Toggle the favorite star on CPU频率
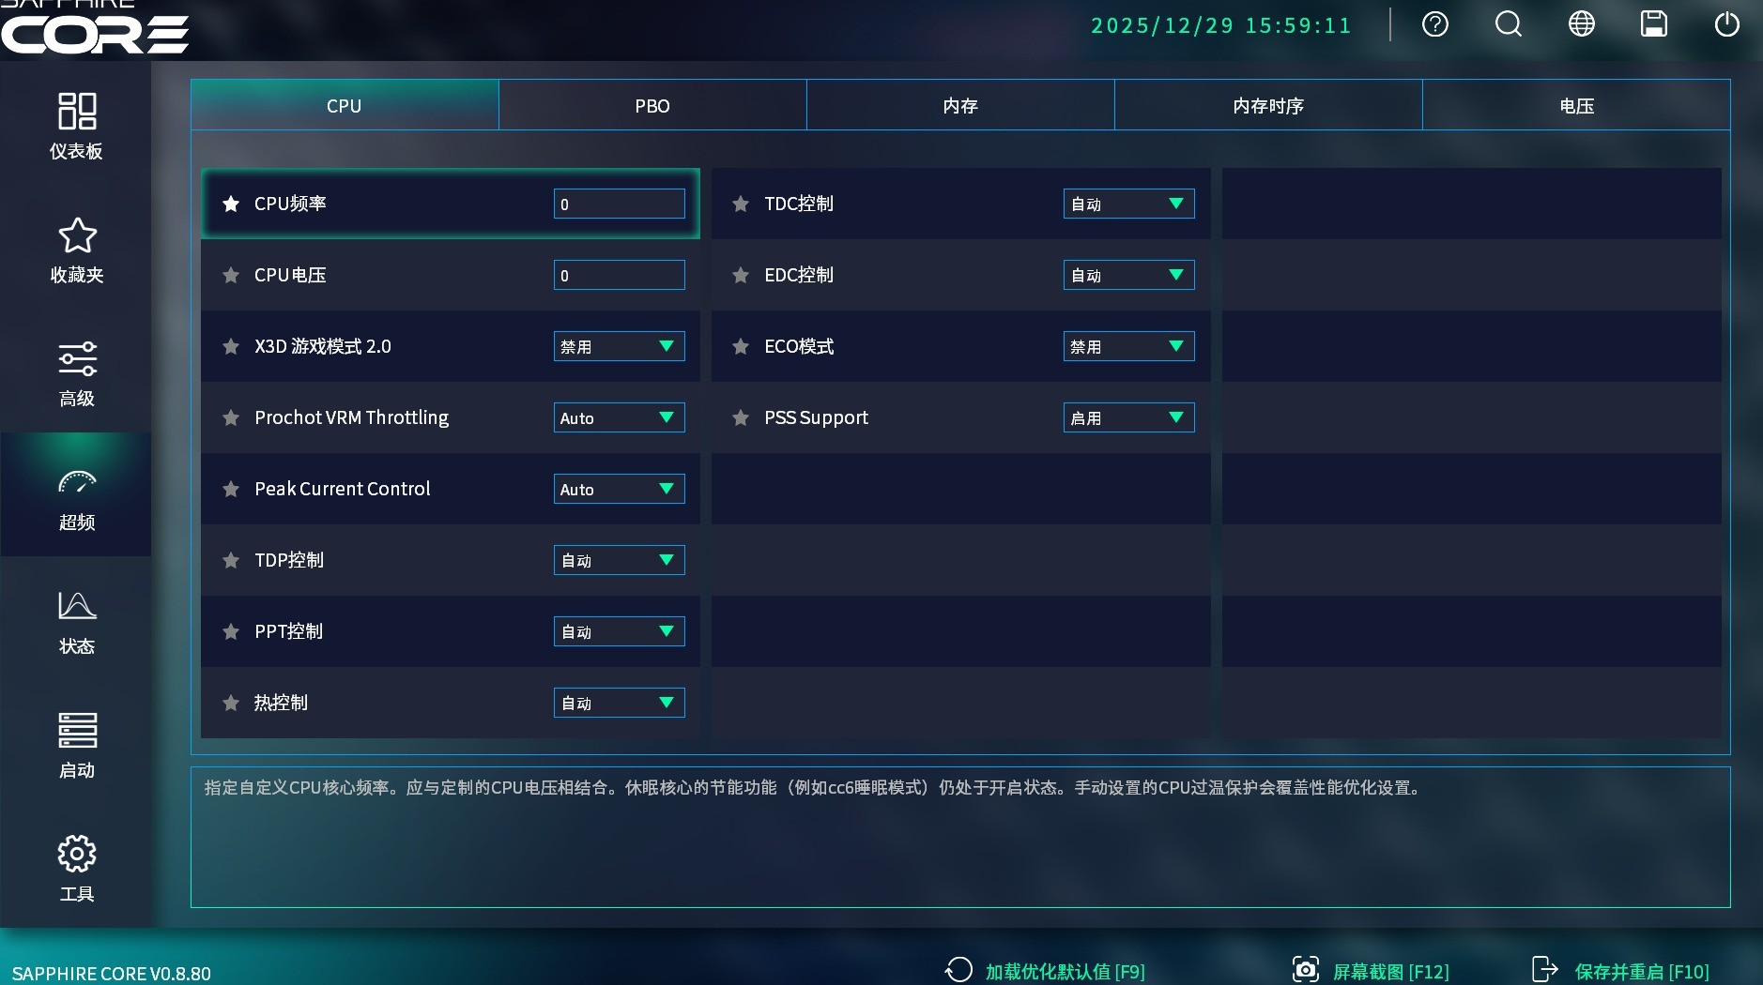 click(231, 204)
